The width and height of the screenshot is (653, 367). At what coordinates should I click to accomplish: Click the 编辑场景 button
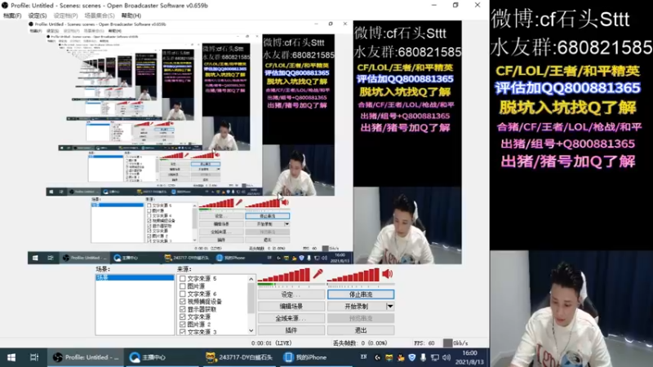click(291, 307)
